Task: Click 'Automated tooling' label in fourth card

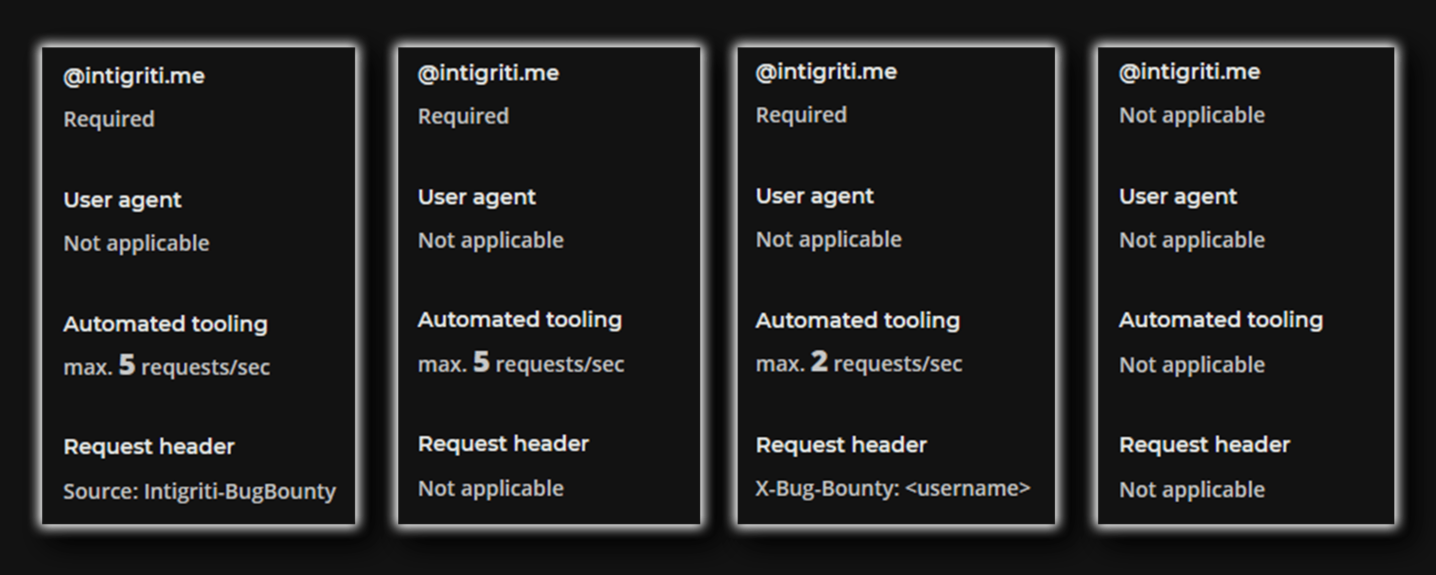Action: click(1221, 321)
